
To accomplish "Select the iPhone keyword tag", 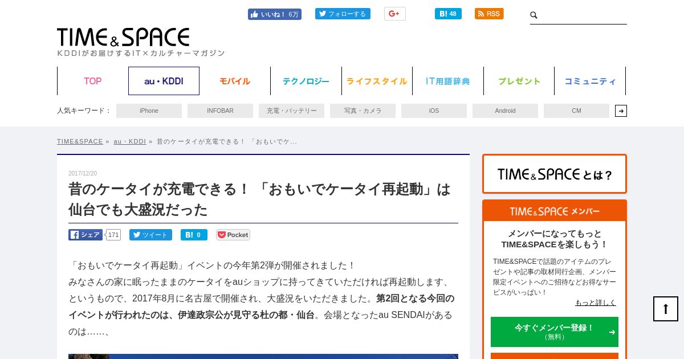I will tap(149, 111).
